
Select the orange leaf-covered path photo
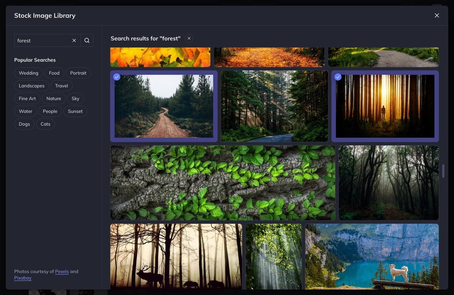269,57
